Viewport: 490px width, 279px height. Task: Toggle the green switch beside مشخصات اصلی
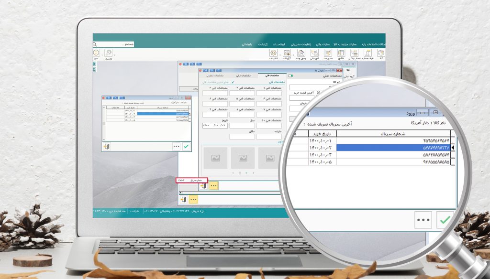[290, 75]
